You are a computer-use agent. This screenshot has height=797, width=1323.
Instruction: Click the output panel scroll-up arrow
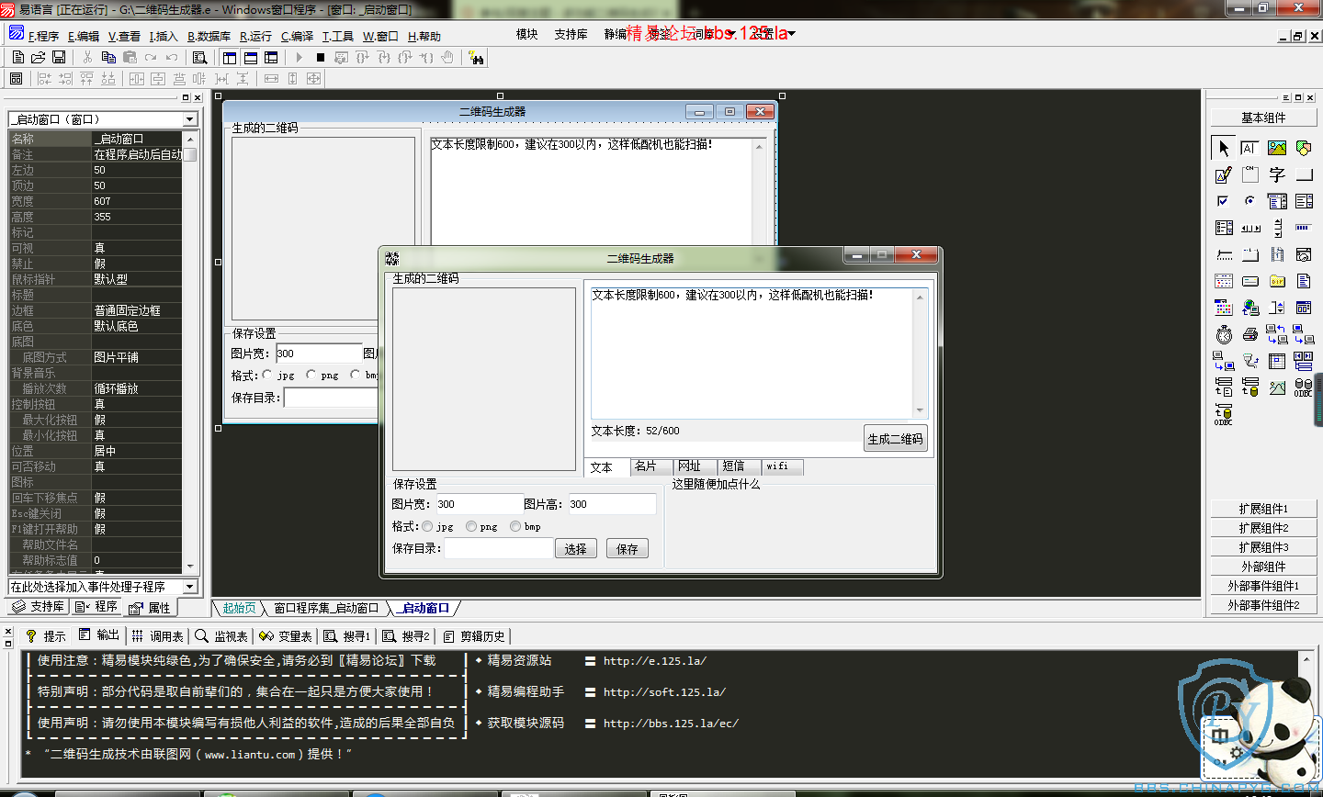click(x=1306, y=659)
